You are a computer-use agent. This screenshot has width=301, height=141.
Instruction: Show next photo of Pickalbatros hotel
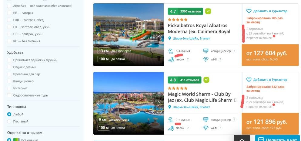(159, 35)
